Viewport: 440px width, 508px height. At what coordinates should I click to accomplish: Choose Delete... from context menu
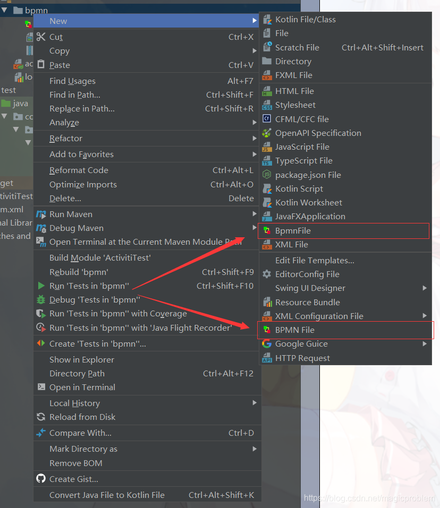tap(147, 199)
